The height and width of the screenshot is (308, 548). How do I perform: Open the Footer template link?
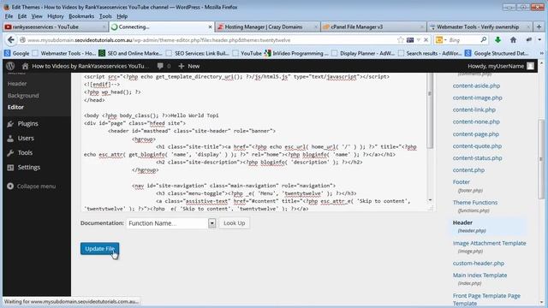point(462,182)
